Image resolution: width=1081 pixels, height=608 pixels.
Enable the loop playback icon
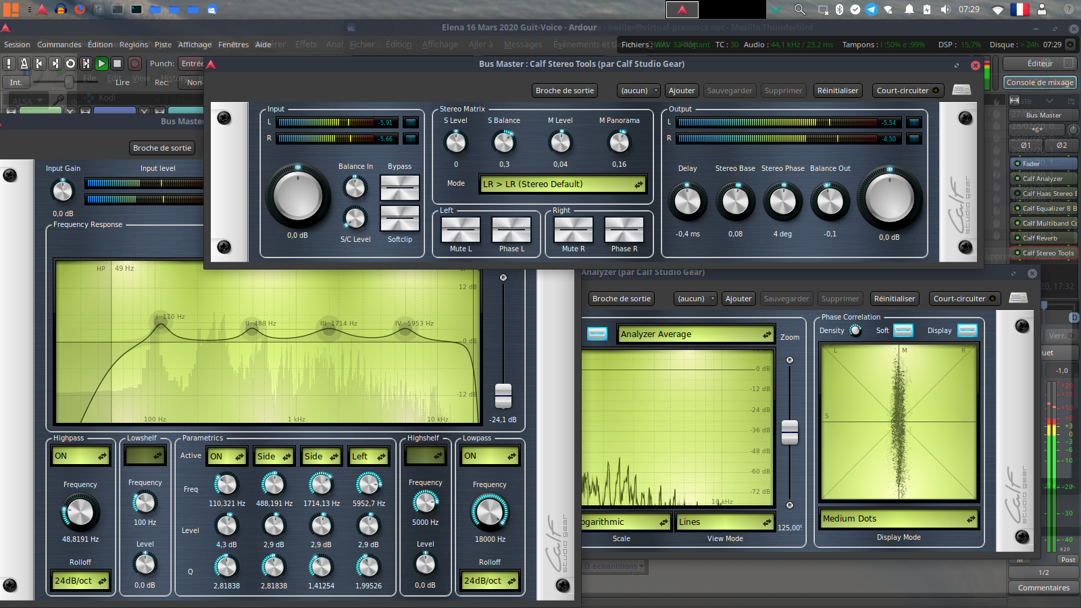[70, 64]
